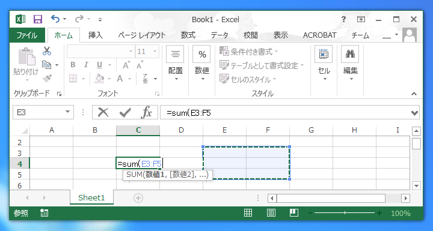The height and width of the screenshot is (231, 433).
Task: Toggle Bold formatting
Action: (x=73, y=65)
